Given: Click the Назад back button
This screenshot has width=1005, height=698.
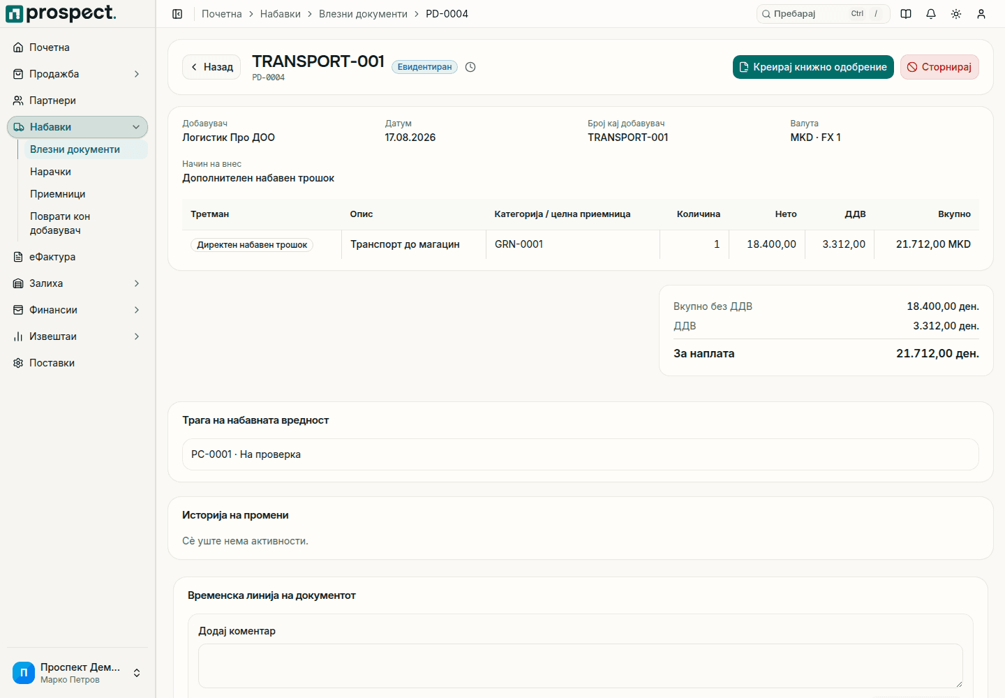Looking at the screenshot, I should coord(211,67).
